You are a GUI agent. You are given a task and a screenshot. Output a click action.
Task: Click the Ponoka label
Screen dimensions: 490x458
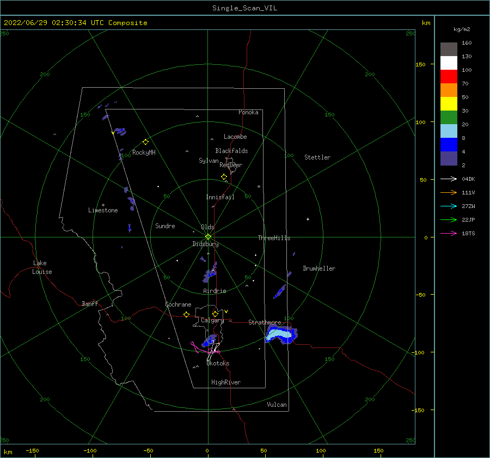tap(248, 112)
